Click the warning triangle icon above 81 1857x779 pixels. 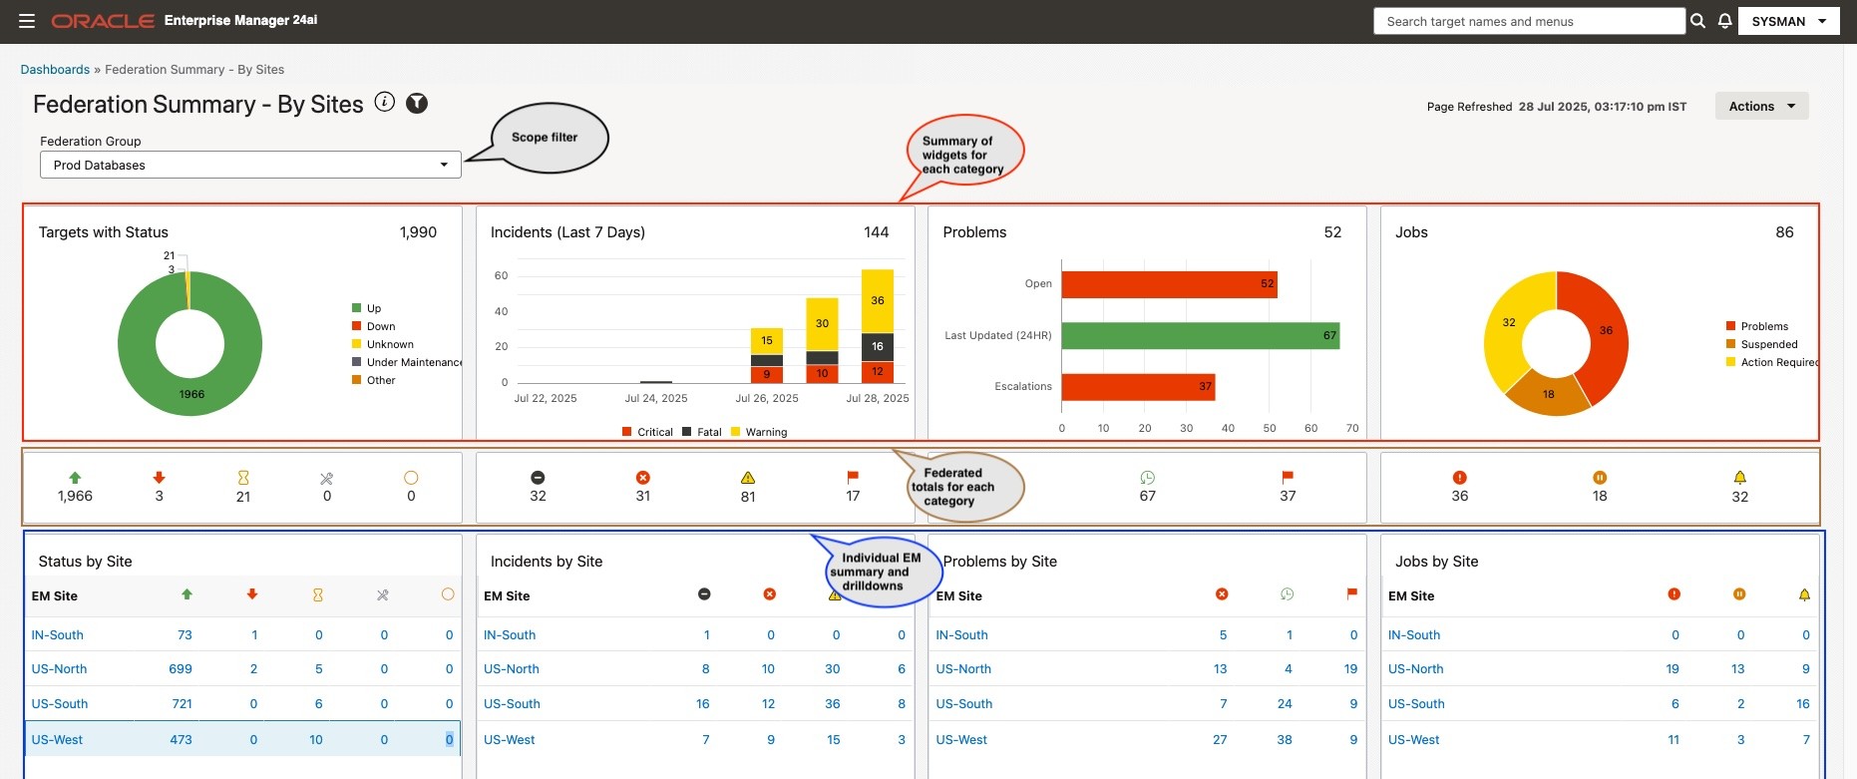748,478
